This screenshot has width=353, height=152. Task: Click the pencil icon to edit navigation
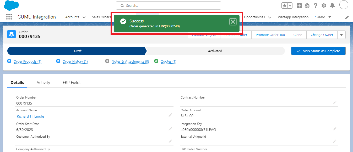pyautogui.click(x=347, y=17)
